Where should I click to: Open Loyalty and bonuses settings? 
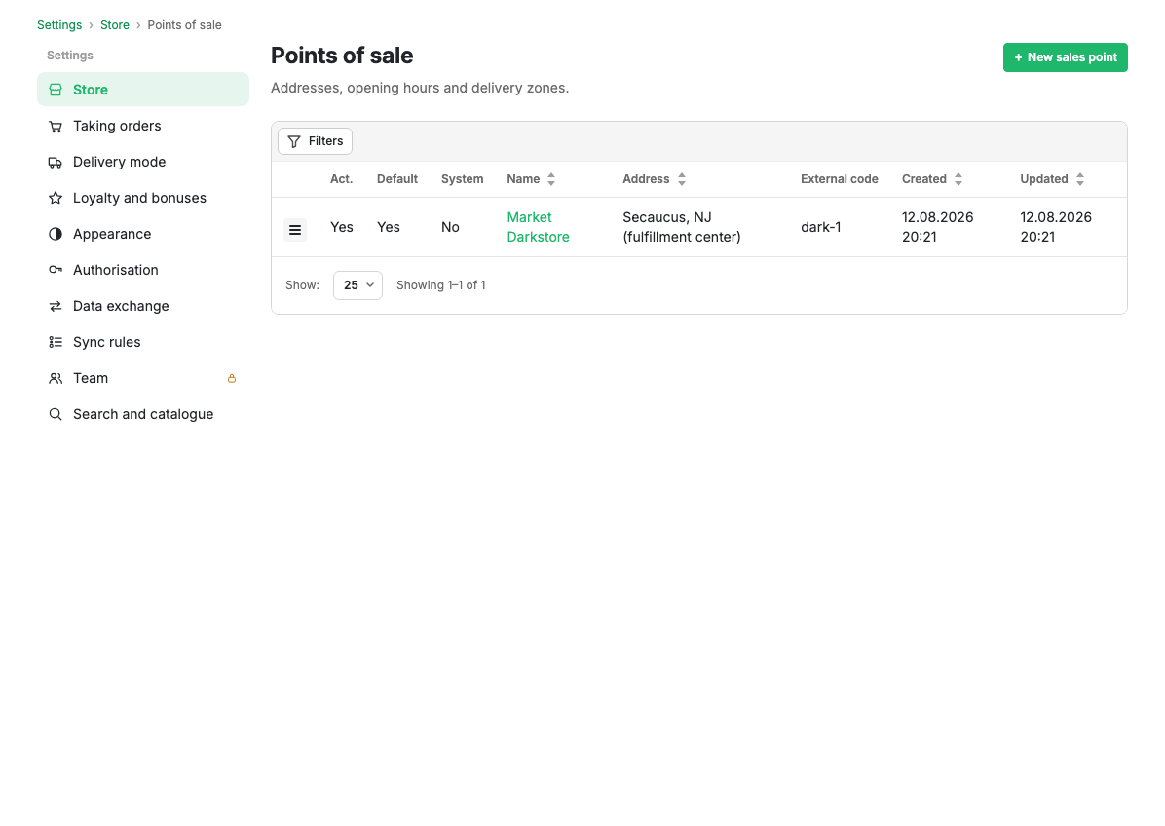pyautogui.click(x=143, y=198)
